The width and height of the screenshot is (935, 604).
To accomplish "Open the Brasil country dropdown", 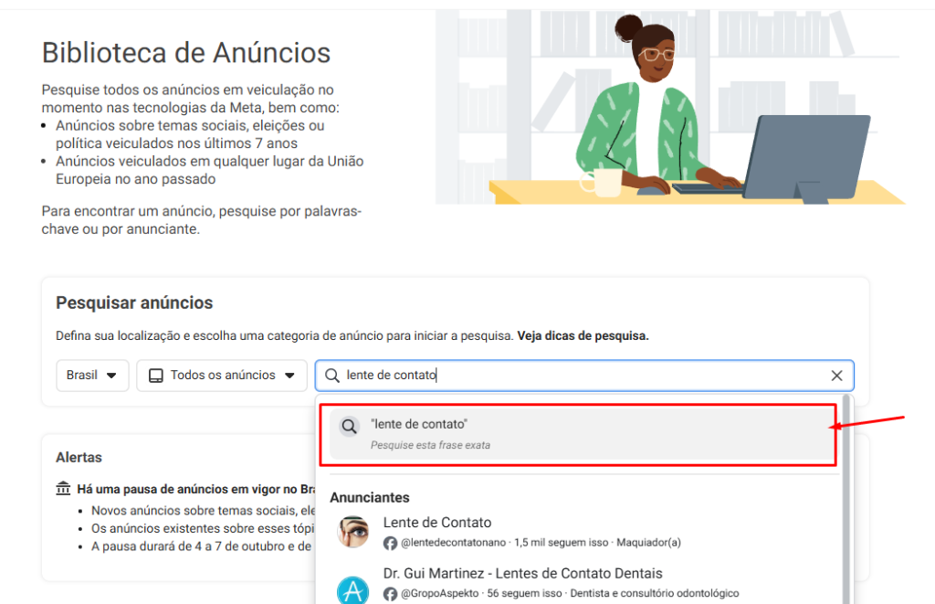I will [92, 375].
